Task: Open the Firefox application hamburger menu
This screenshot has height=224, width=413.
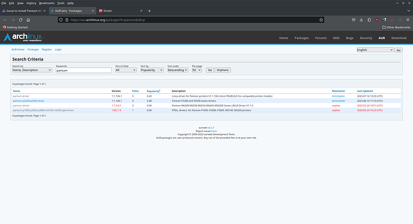Action: pos(408,20)
